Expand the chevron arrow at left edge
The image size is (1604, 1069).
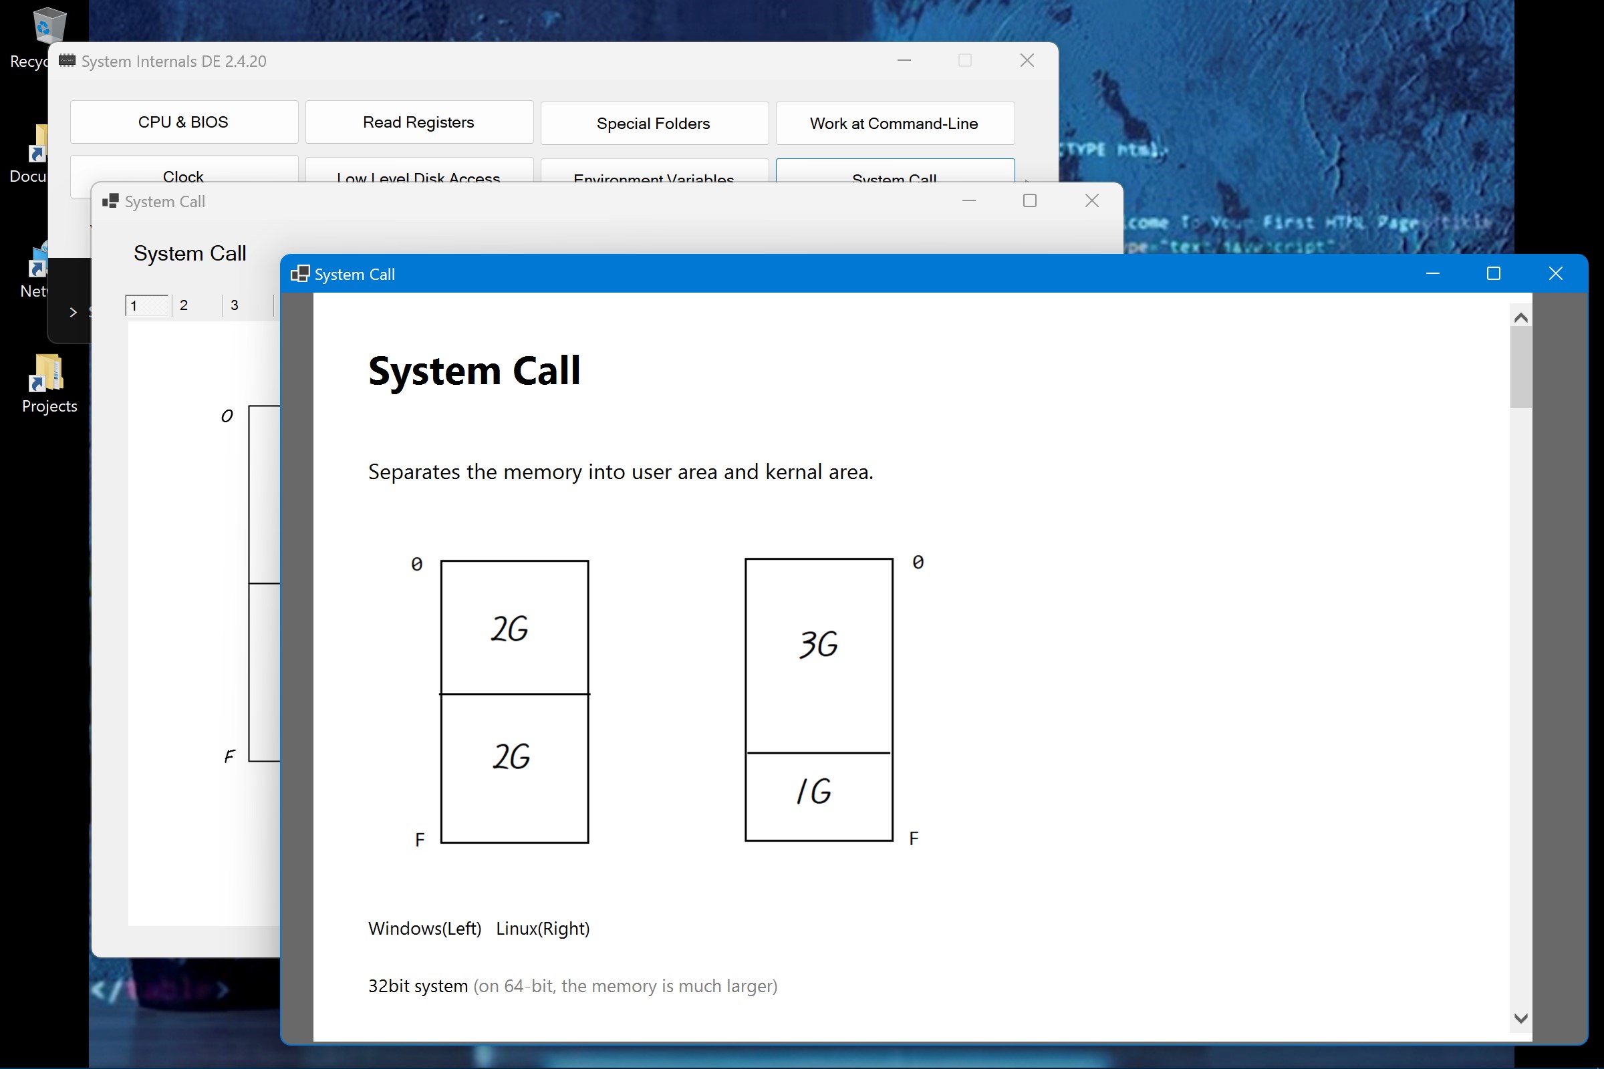[x=73, y=312]
